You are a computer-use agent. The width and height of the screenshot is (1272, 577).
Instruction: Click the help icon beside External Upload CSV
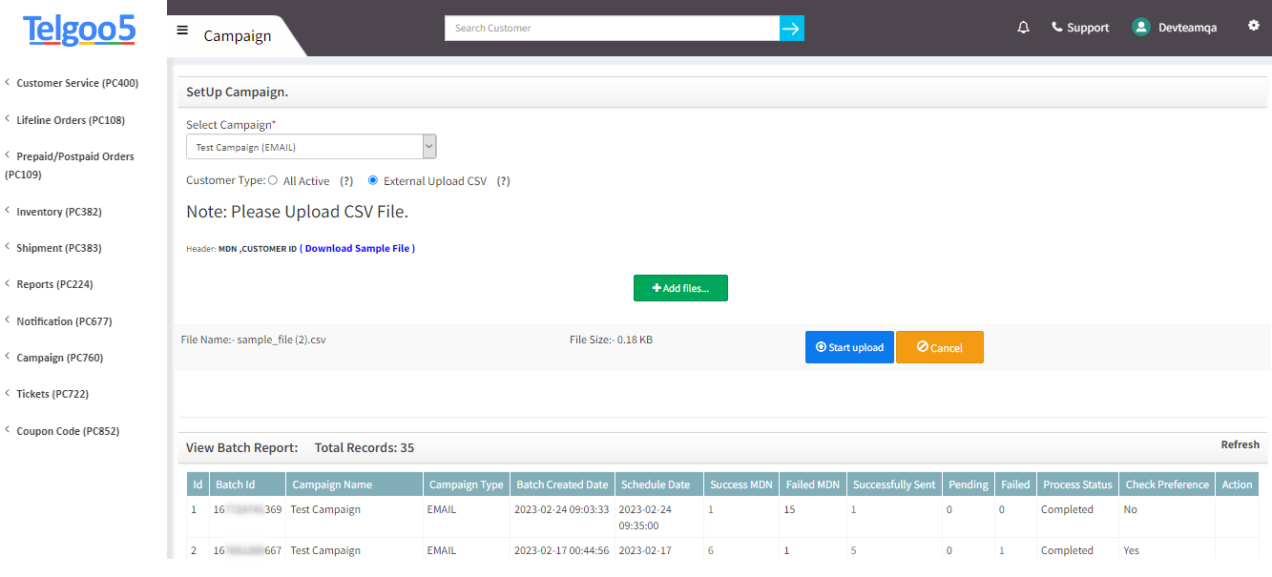click(x=504, y=180)
